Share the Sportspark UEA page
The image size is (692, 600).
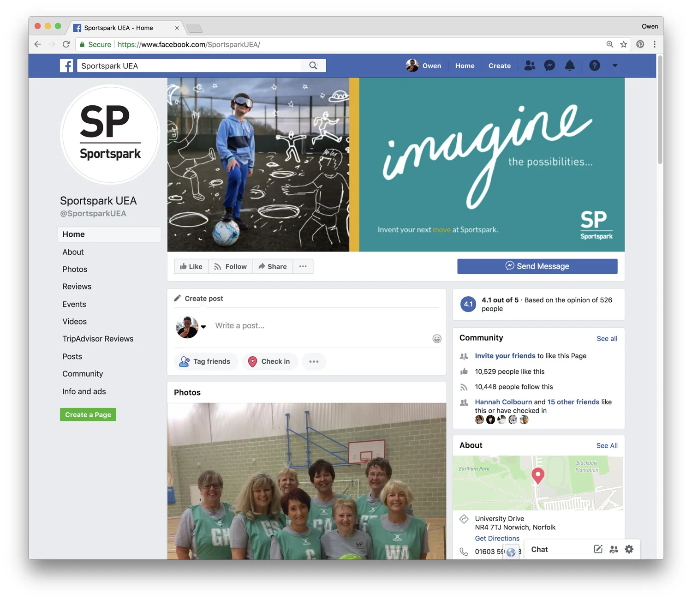pos(273,266)
